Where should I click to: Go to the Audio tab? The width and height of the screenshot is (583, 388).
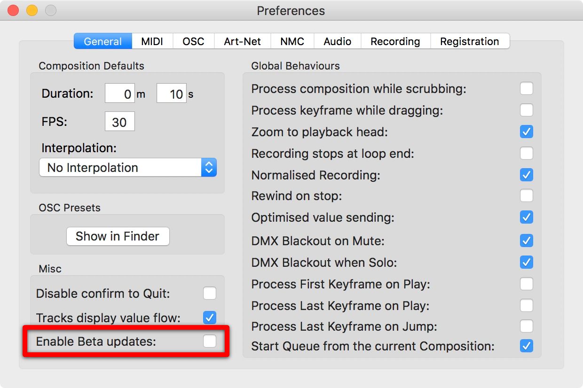click(x=338, y=41)
